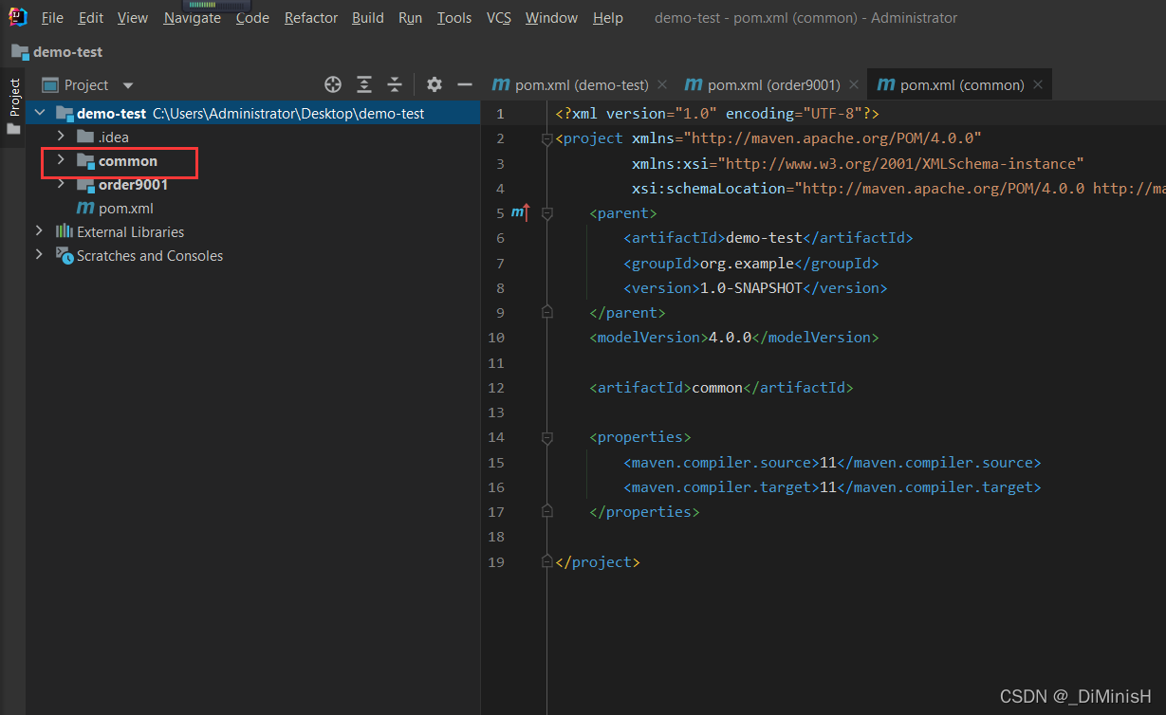The width and height of the screenshot is (1166, 715).
Task: Select the pom.xml label in project tree
Action: [126, 208]
